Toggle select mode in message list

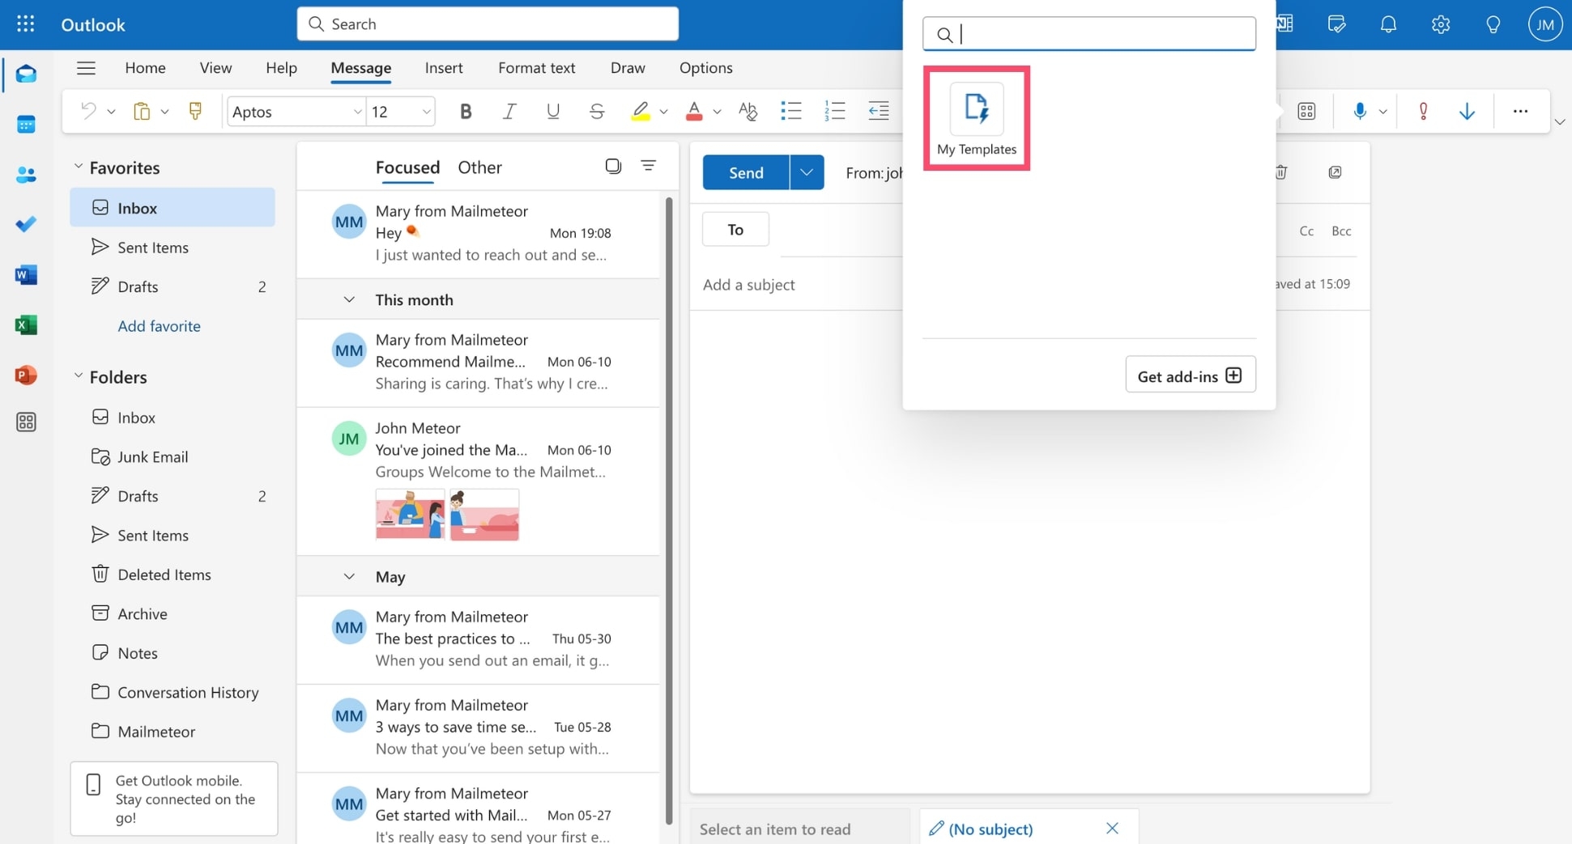coord(613,166)
